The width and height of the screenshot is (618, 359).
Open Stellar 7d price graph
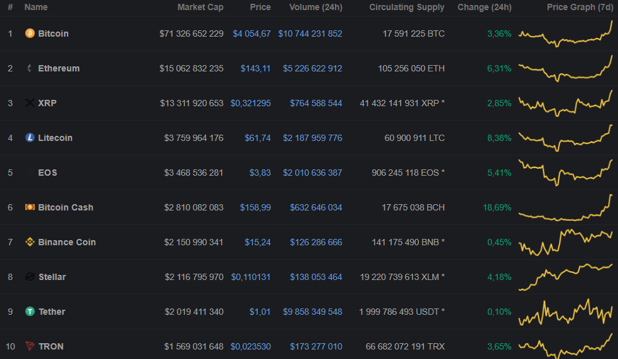(566, 277)
